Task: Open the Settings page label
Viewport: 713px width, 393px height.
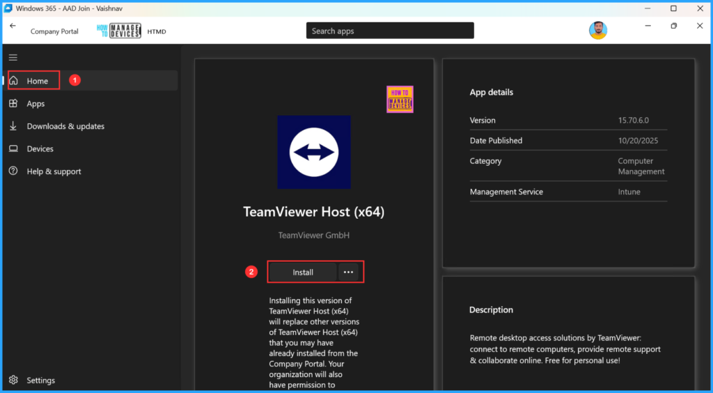Action: click(41, 380)
